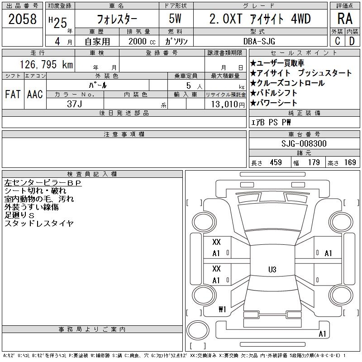Click the W1 repair mark on the diagram
Screen dimensions: 362x362
222,310
